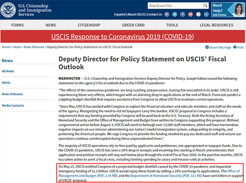Open All News in sidebar

pos(8,71)
